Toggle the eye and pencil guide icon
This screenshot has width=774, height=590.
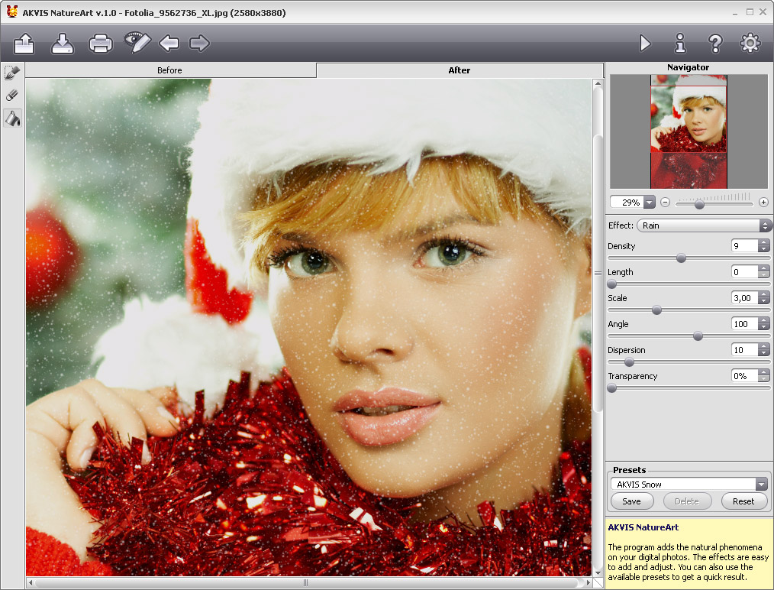[x=137, y=43]
